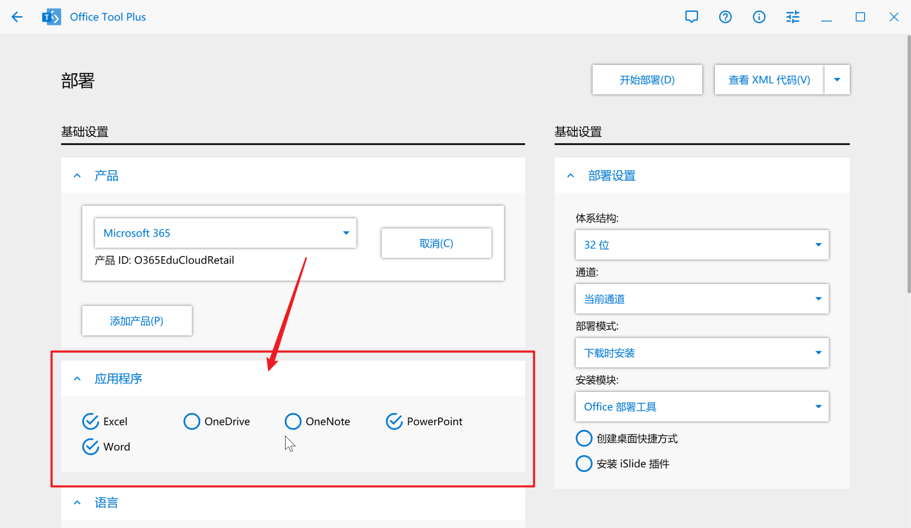Image resolution: width=911 pixels, height=528 pixels.
Task: Maximize the Office Tool Plus window
Action: pyautogui.click(x=860, y=17)
